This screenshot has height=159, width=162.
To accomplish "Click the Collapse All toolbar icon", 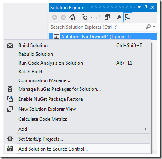I will click(107, 17).
